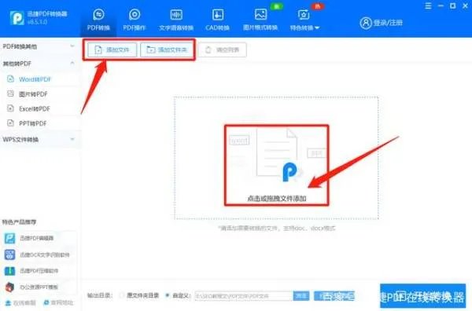Select the CAD转换 tab

coord(217,20)
